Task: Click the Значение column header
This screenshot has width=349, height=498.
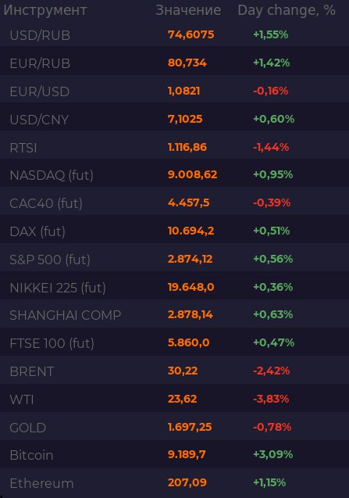Action: [188, 10]
